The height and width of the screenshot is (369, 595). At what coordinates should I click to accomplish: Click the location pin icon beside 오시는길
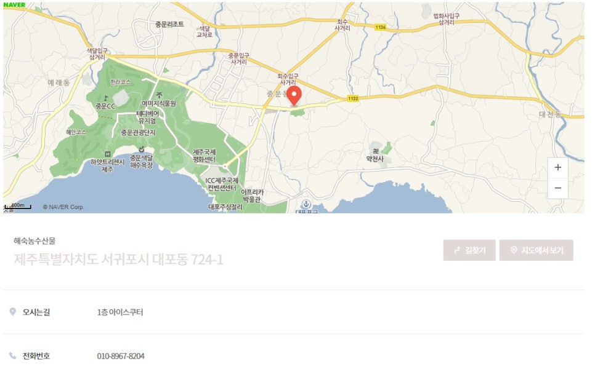click(13, 312)
